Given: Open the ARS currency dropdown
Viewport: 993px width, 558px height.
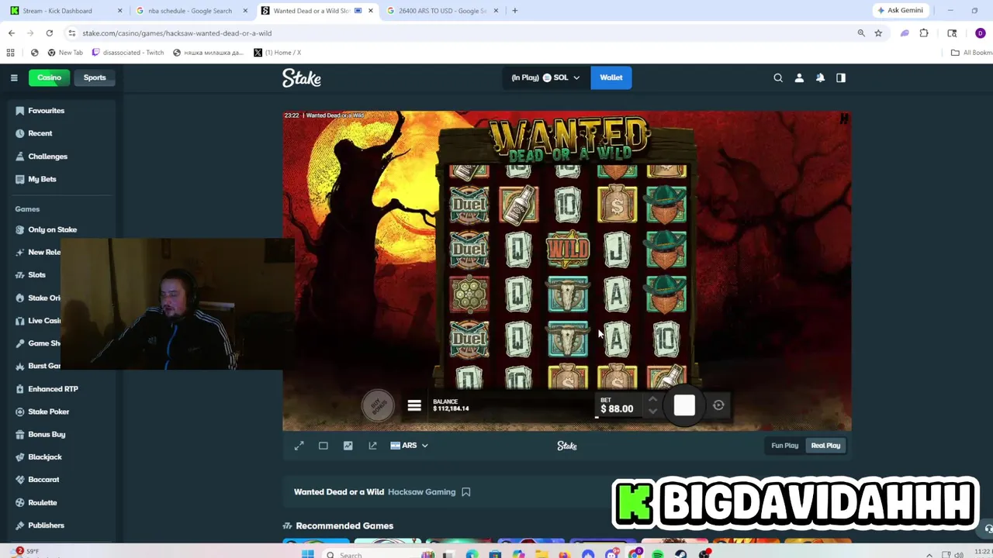Looking at the screenshot, I should point(409,446).
